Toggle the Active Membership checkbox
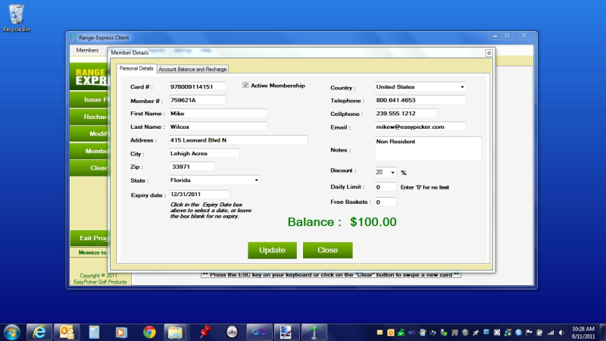This screenshot has width=606, height=341. [245, 86]
